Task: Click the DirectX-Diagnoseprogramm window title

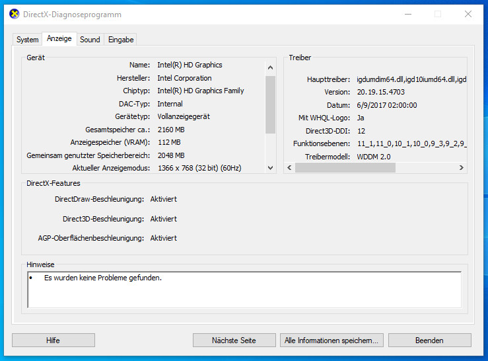Action: [x=72, y=15]
